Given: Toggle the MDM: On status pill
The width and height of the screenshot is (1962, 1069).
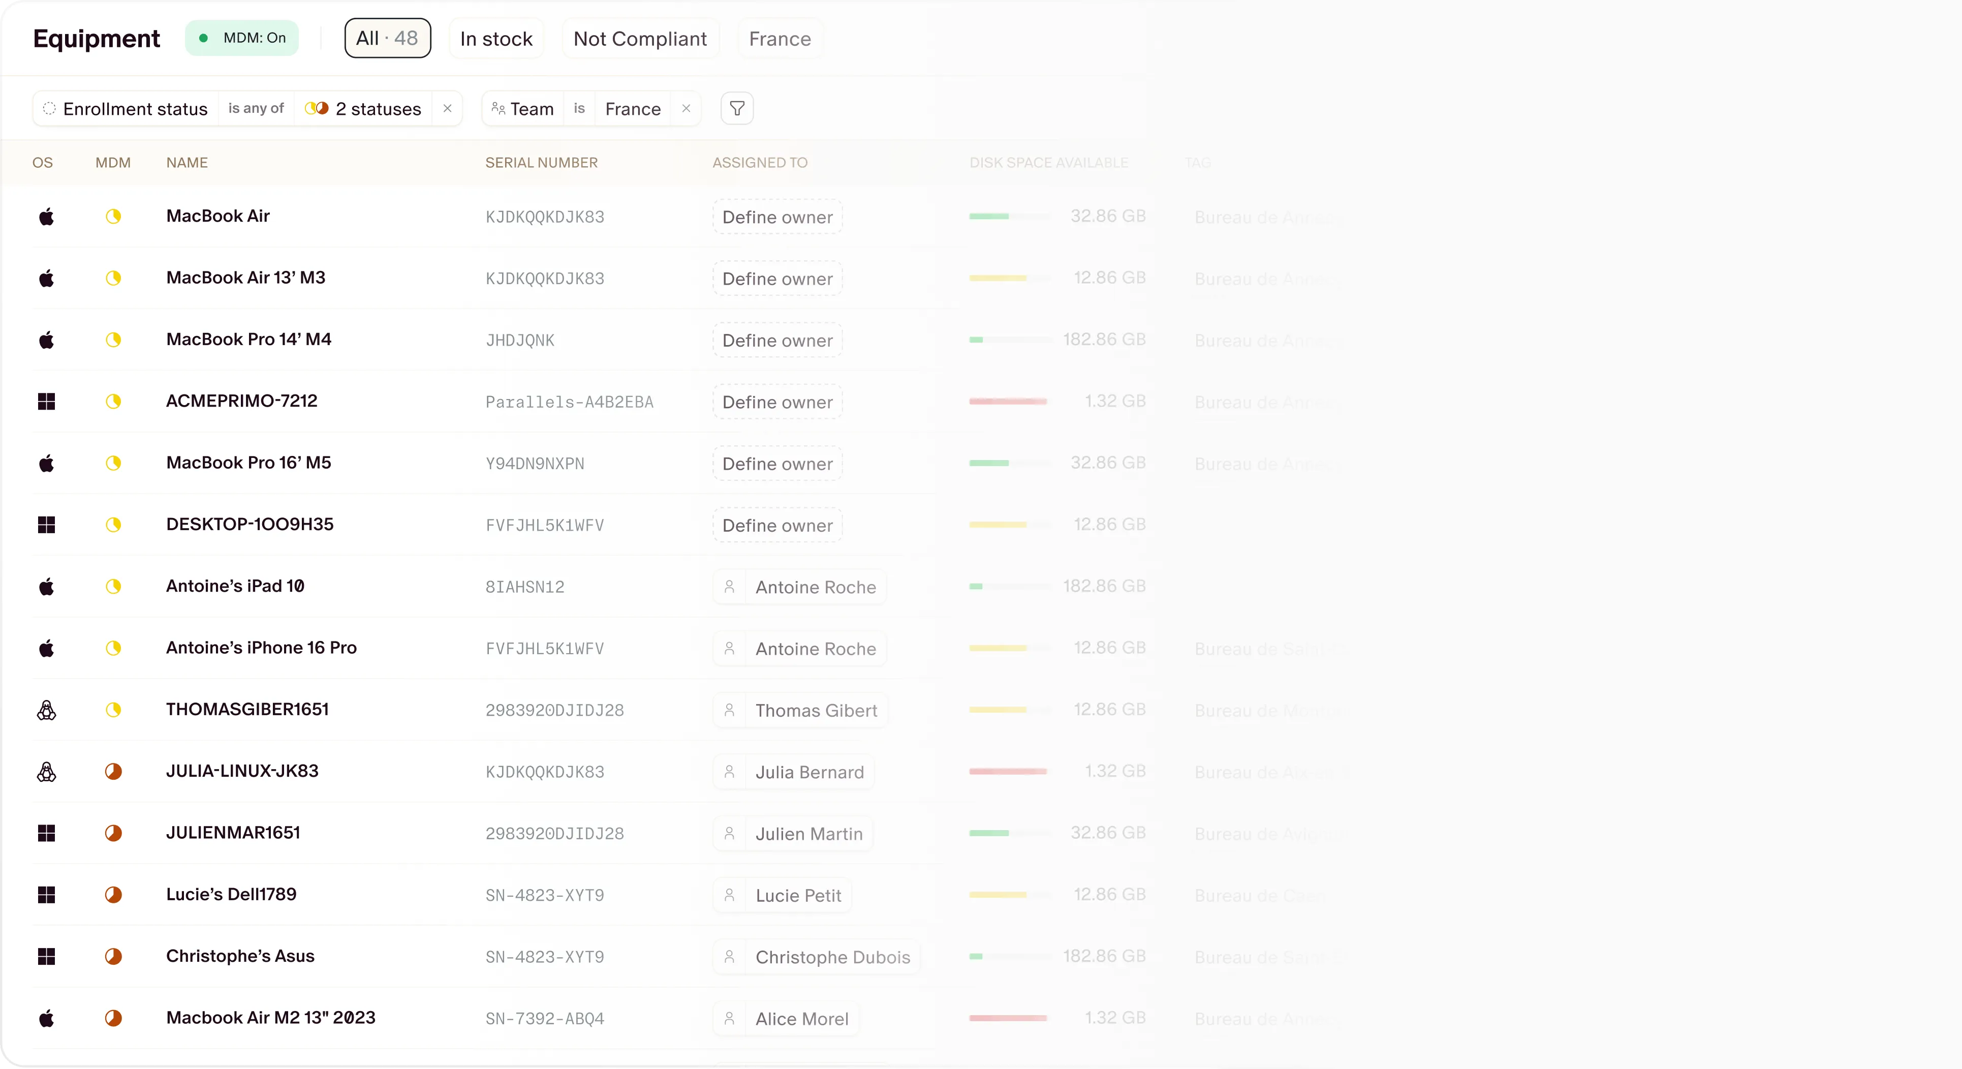Looking at the screenshot, I should [242, 38].
